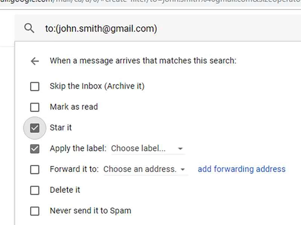Enable Skip the Inbox (Archive it)
This screenshot has width=301, height=225.
[35, 86]
